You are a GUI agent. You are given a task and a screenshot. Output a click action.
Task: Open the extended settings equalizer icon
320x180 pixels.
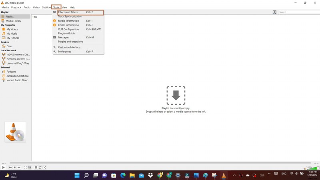(29, 167)
